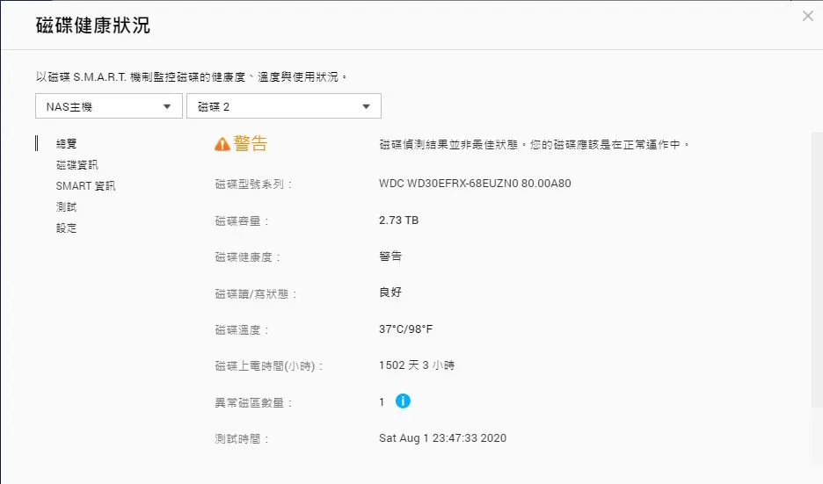Click the disk model WDC WD30EFRX-68EUZN0 value
This screenshot has height=484, width=823.
point(475,184)
